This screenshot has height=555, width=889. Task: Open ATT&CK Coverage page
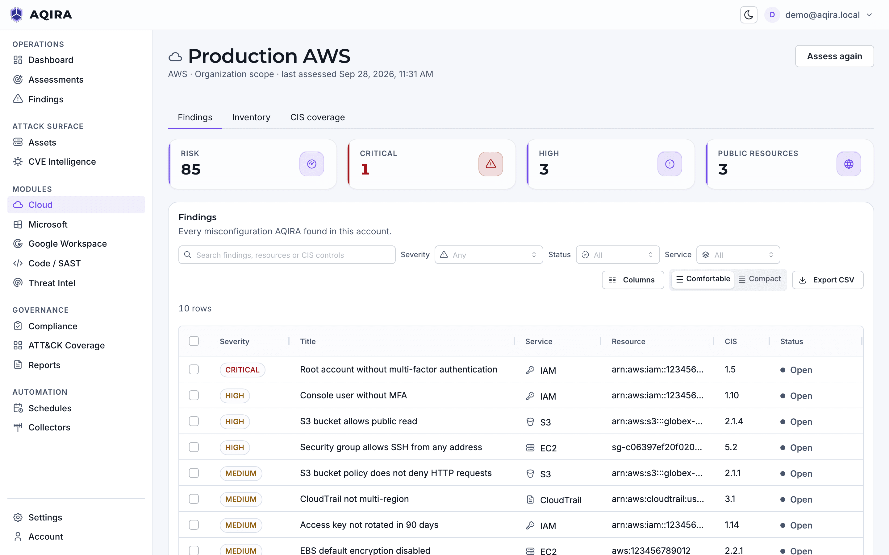[76, 345]
